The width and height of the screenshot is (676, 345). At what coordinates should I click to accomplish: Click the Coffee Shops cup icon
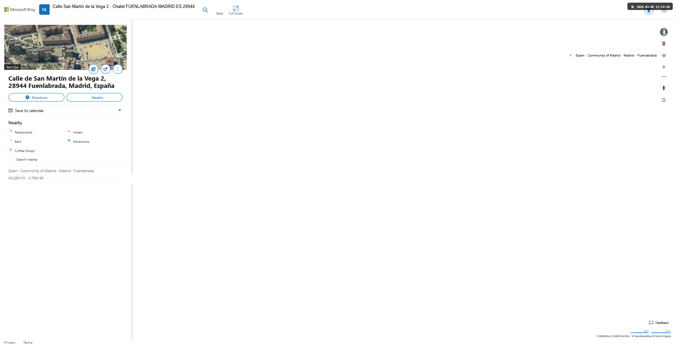pos(11,150)
